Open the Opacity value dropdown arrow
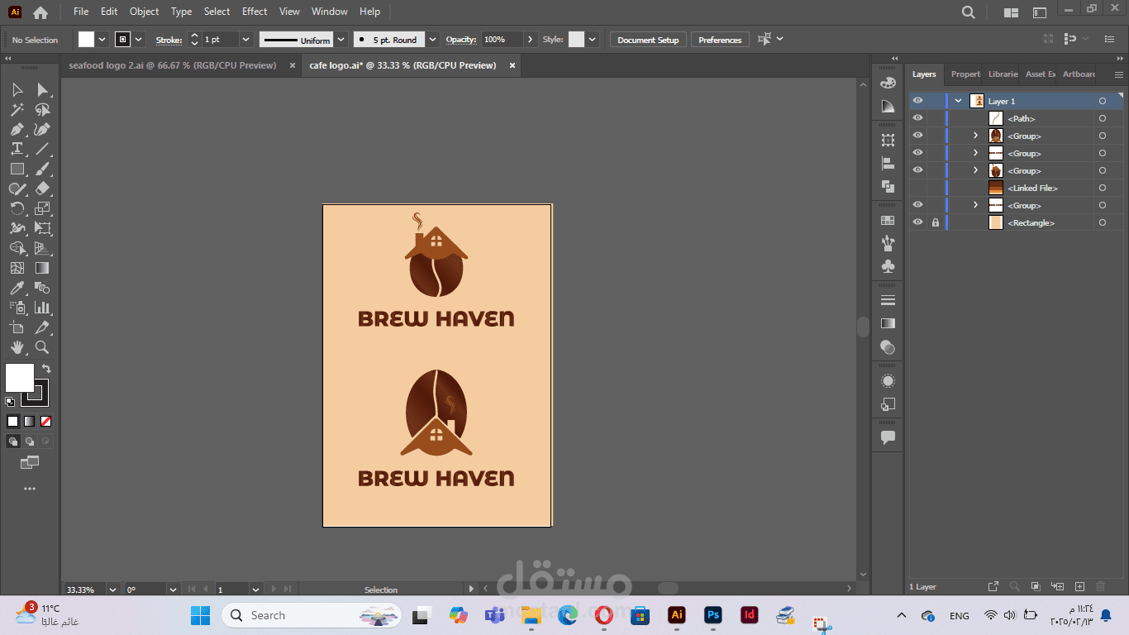 [530, 40]
